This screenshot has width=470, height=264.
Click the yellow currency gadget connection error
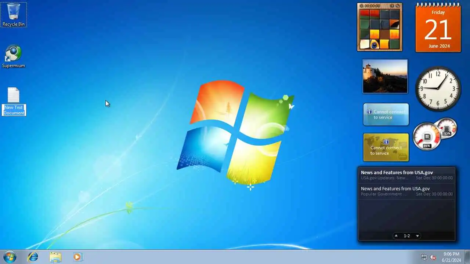tap(386, 147)
